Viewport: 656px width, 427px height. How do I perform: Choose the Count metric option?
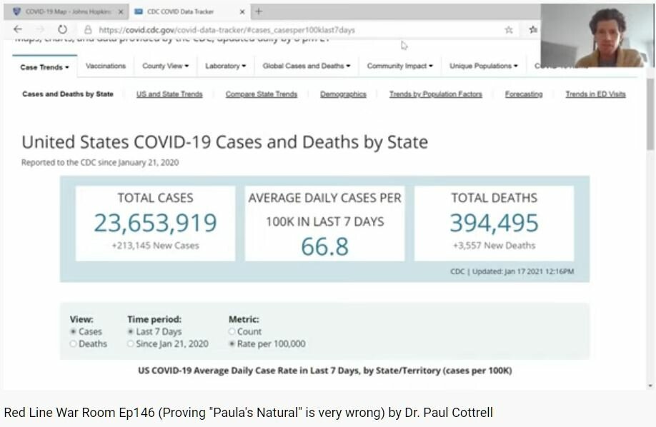point(232,331)
